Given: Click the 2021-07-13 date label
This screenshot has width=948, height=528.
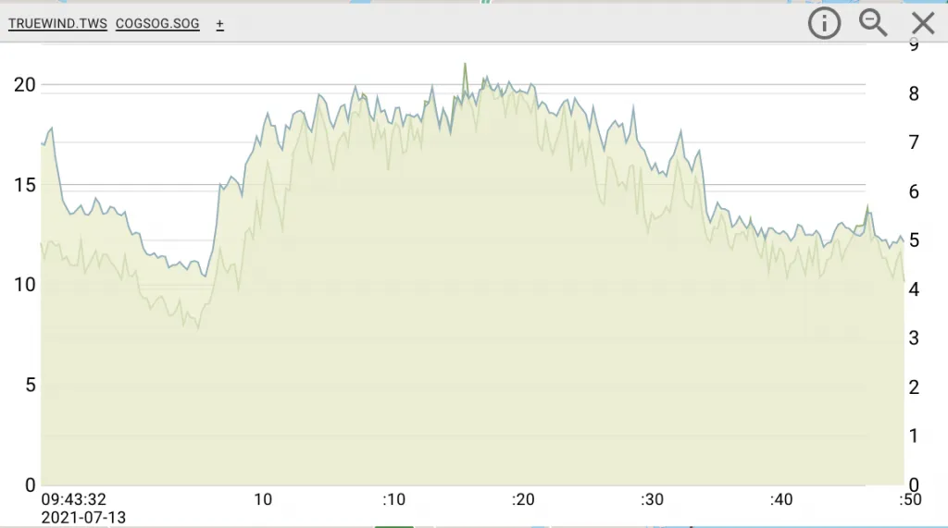Looking at the screenshot, I should pos(83,518).
